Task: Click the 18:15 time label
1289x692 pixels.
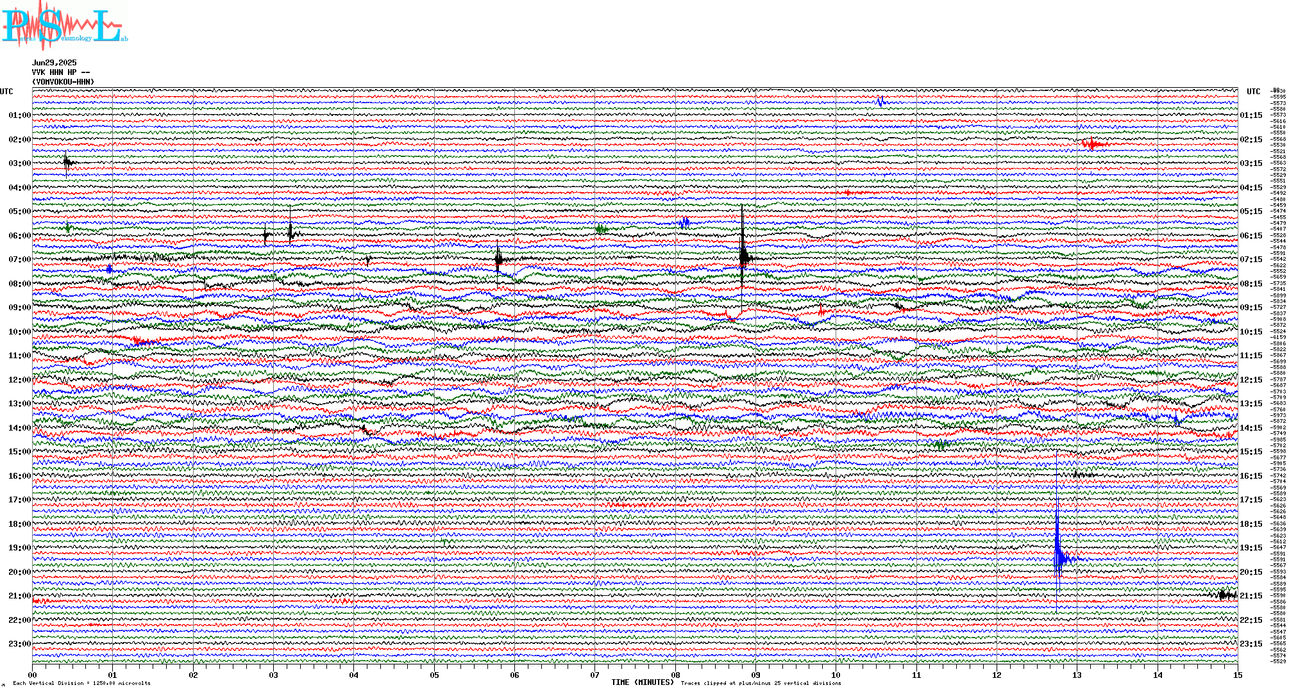Action: pos(1251,524)
